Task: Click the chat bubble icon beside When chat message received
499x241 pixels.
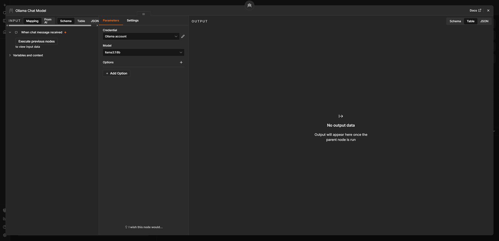Action: [16, 32]
